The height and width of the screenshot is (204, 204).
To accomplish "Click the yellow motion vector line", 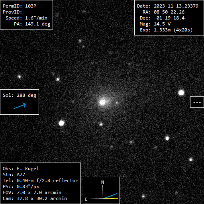I will click(111, 198).
